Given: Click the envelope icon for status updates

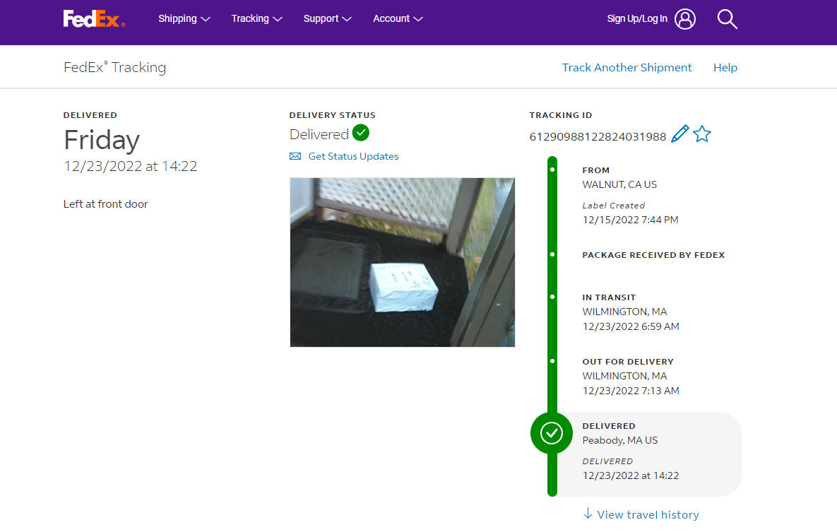Looking at the screenshot, I should (295, 156).
